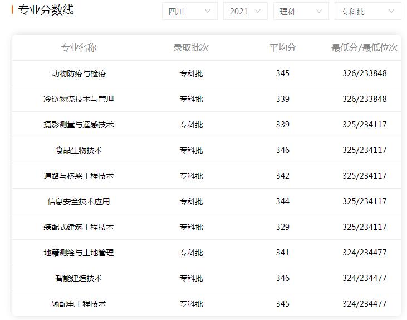Click 326/233848 in the 冷链物流技术与管理 row
Viewport: 407px width, 320px height.
365,99
